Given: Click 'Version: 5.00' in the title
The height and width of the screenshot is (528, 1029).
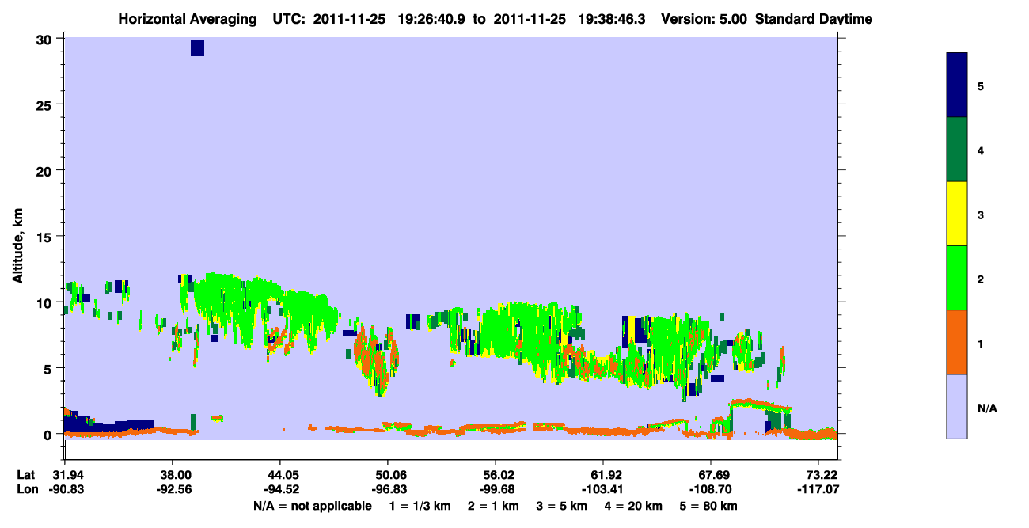Looking at the screenshot, I should [704, 19].
